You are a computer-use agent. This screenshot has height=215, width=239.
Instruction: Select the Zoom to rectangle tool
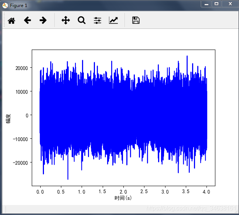(x=82, y=20)
